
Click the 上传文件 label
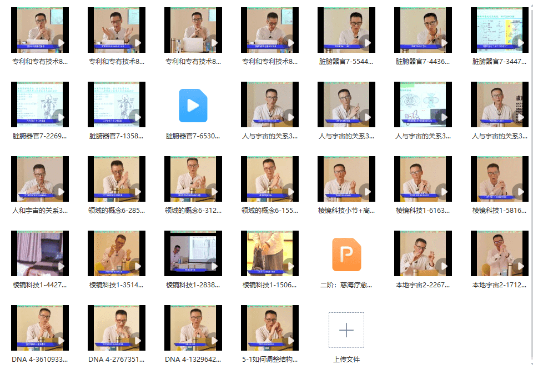click(346, 360)
